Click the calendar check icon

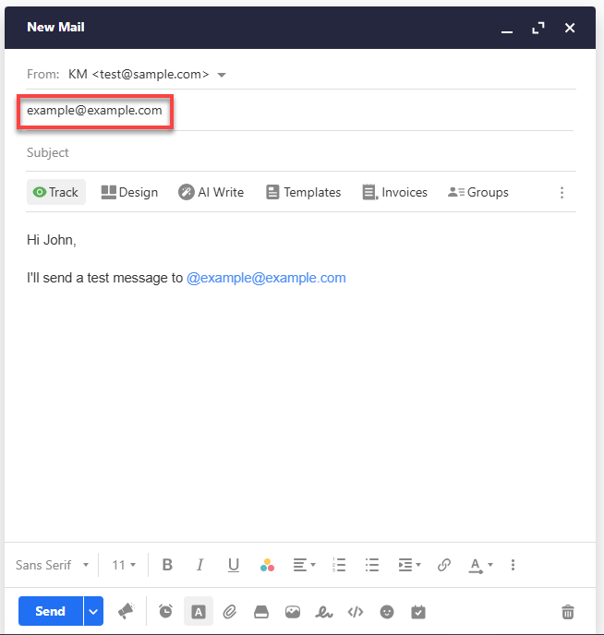point(418,612)
